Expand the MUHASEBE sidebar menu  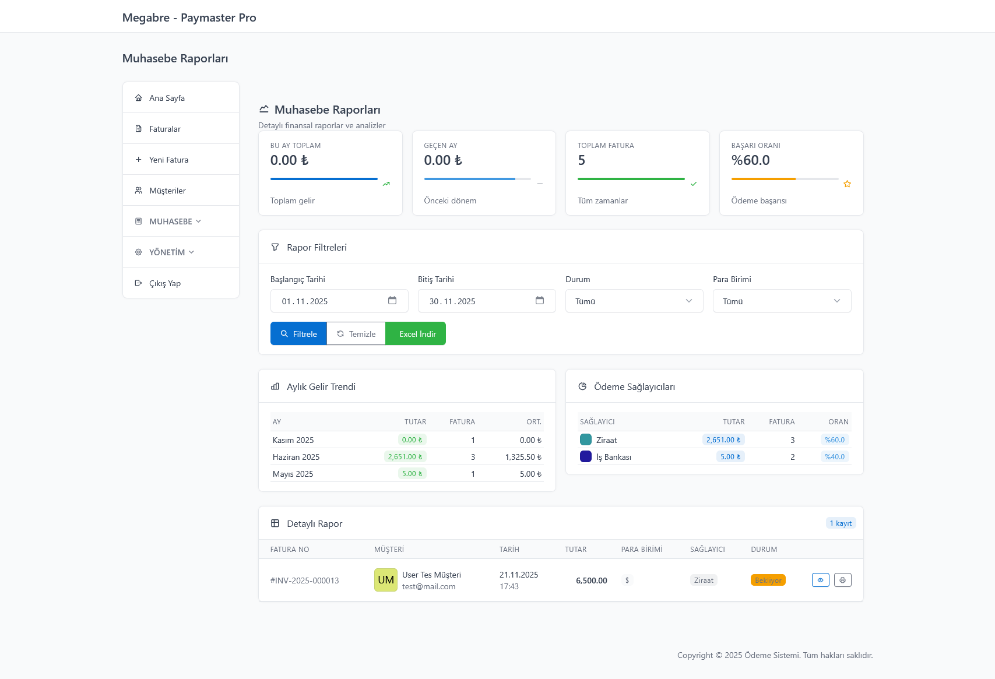[x=175, y=221]
